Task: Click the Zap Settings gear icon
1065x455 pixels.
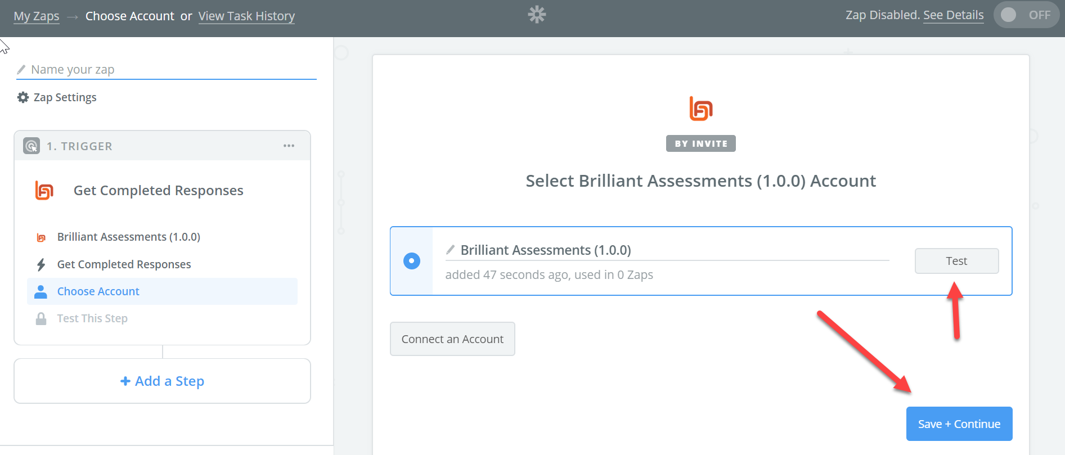Action: click(x=23, y=97)
